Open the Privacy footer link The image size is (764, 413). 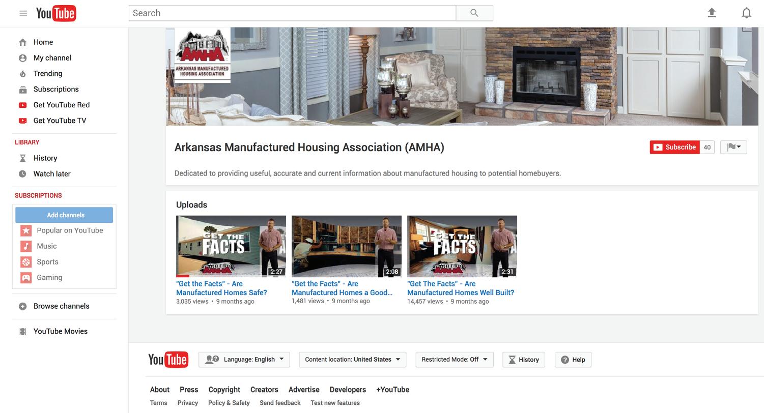pyautogui.click(x=188, y=403)
